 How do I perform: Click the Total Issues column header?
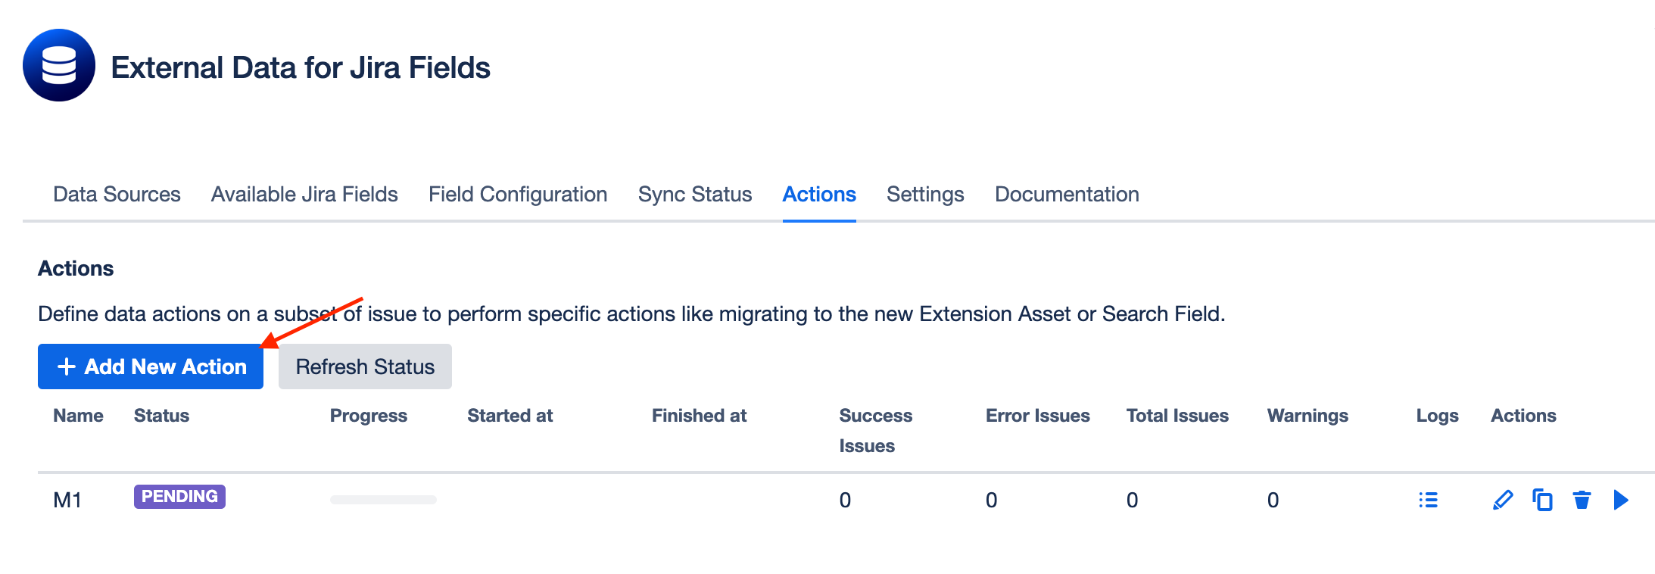pyautogui.click(x=1177, y=416)
